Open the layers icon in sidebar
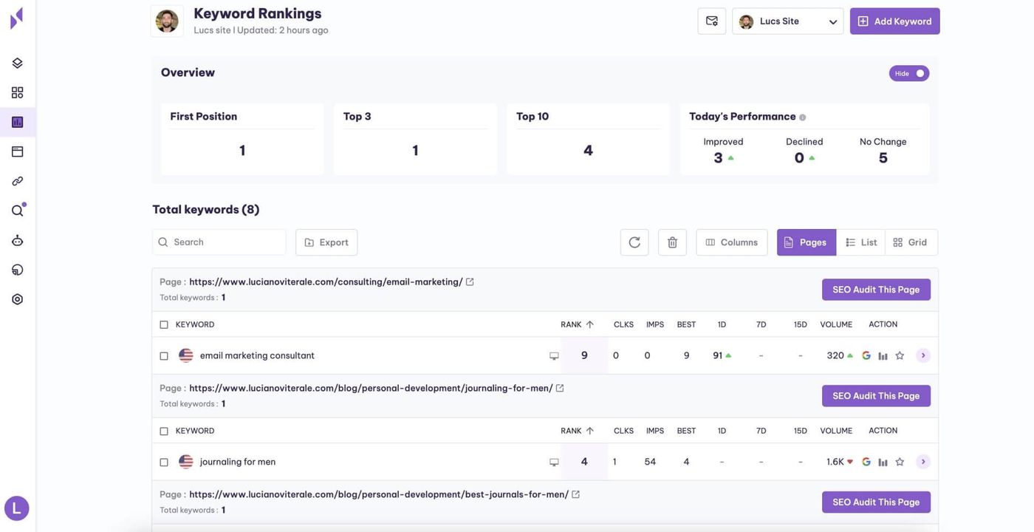1034x532 pixels. (x=17, y=64)
